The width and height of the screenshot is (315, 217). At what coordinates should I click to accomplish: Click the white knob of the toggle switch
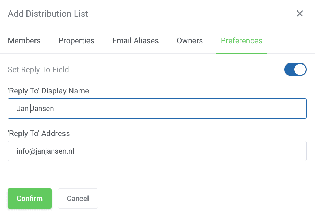tap(300, 69)
